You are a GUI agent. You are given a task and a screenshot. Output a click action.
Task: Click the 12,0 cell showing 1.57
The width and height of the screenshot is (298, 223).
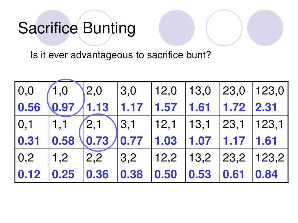[x=168, y=99]
